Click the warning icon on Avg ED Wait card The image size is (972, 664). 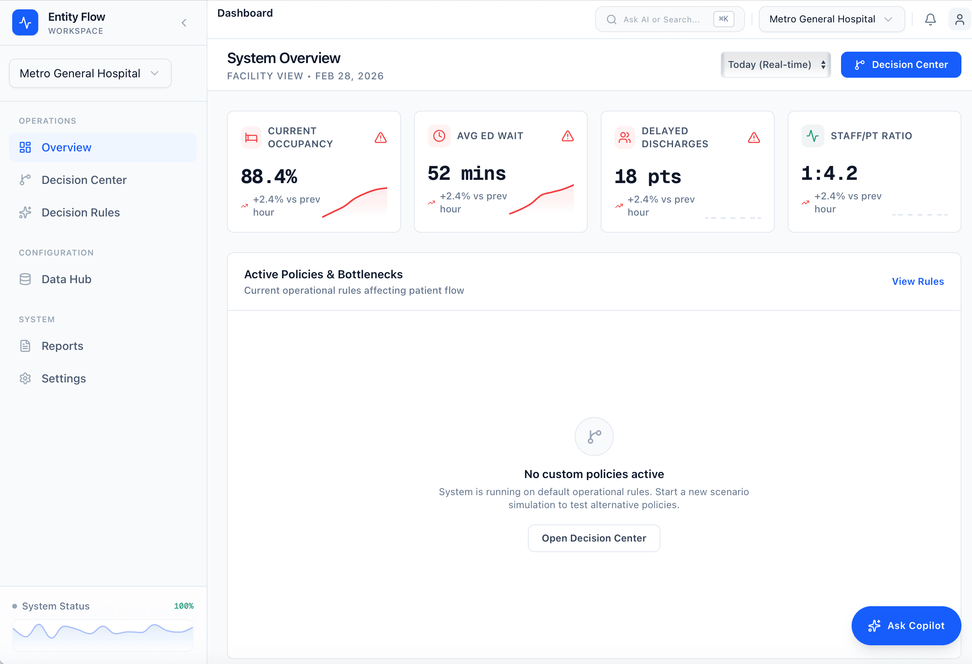567,135
